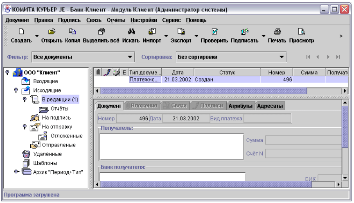This screenshot has width=354, height=203.
Task: Click the Искать (Search) binoculars icon
Action: click(131, 32)
